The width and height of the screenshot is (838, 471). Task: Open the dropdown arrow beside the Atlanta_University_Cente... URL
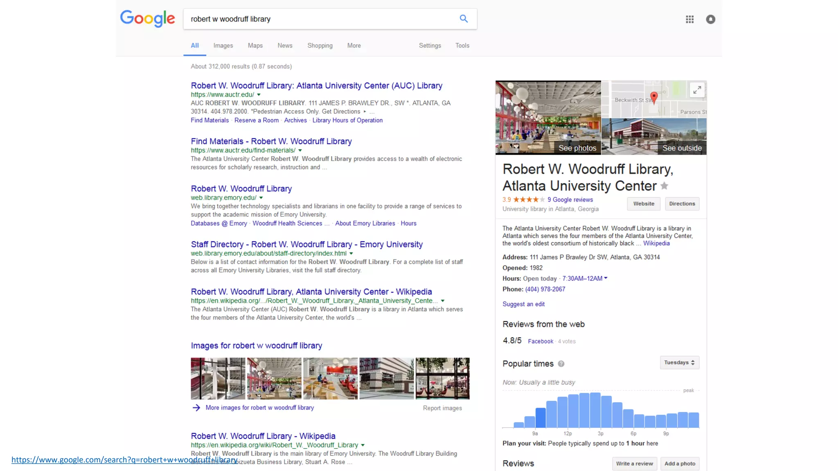pyautogui.click(x=443, y=301)
